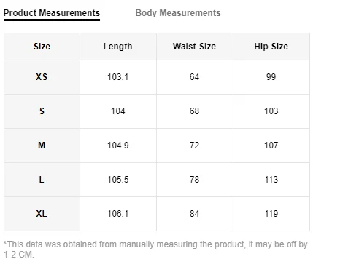Screen dimensions: 359x267
Task: Select the XL size row label
Action: point(42,214)
